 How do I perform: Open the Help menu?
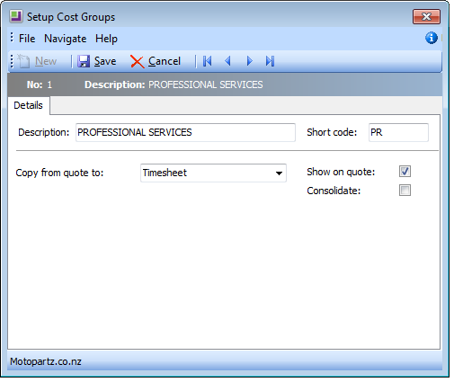tap(106, 39)
